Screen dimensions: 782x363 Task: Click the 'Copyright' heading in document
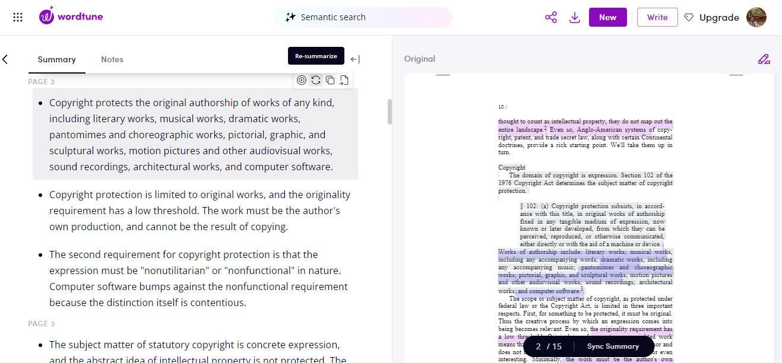pyautogui.click(x=512, y=168)
